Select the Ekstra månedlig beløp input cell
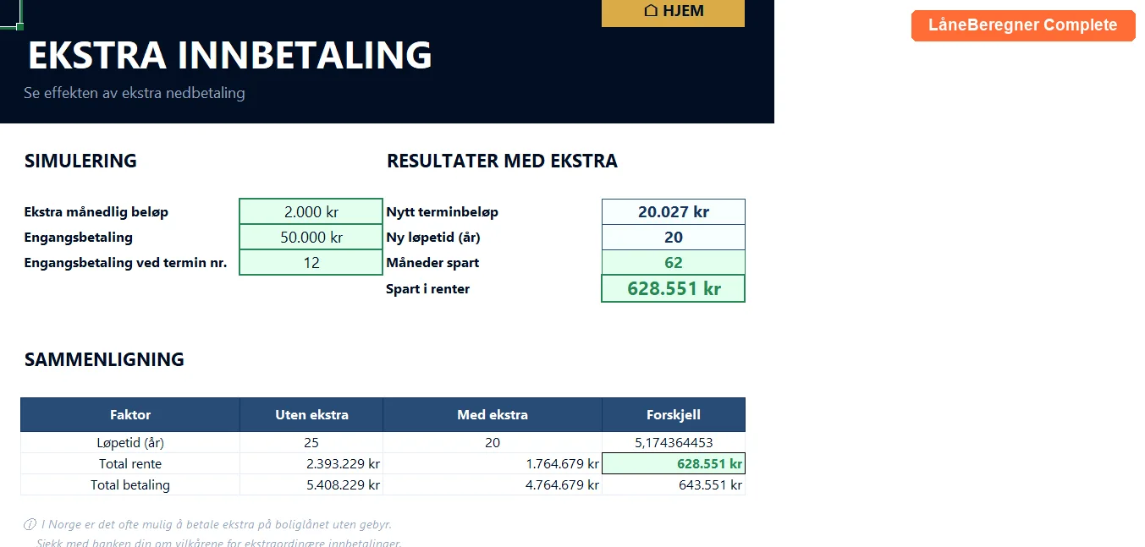The width and height of the screenshot is (1145, 547). coord(311,212)
